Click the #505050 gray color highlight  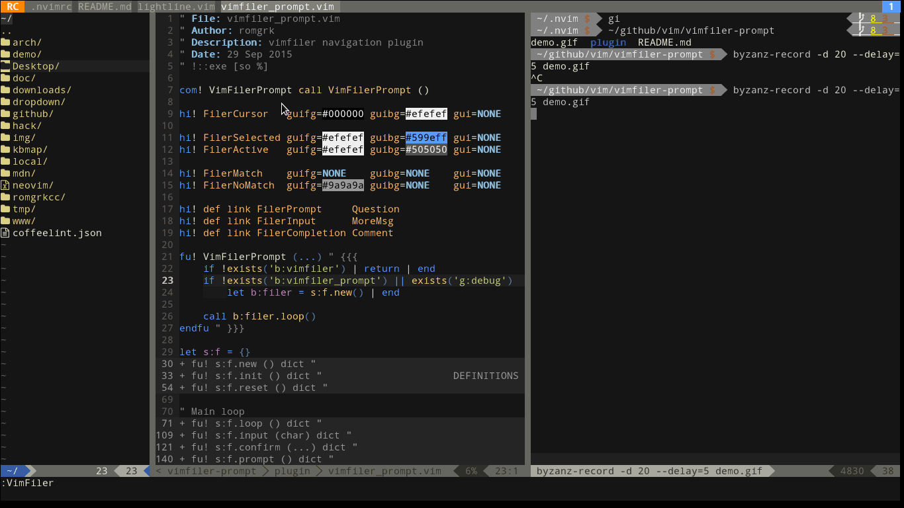coord(426,149)
